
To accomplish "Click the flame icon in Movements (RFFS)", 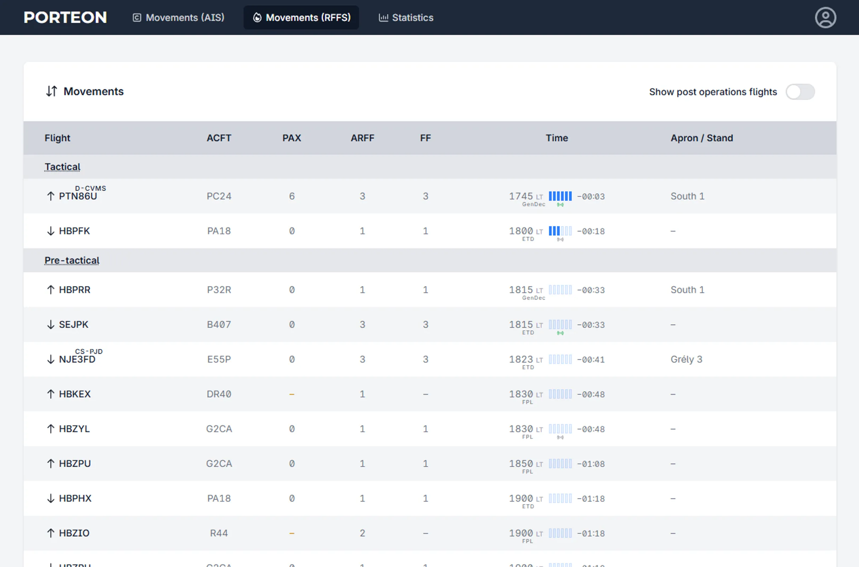I will 257,17.
